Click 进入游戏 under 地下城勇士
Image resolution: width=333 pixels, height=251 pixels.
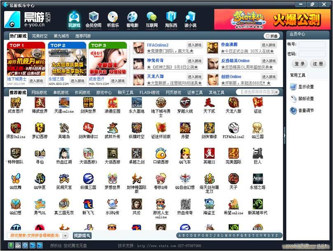(36, 81)
